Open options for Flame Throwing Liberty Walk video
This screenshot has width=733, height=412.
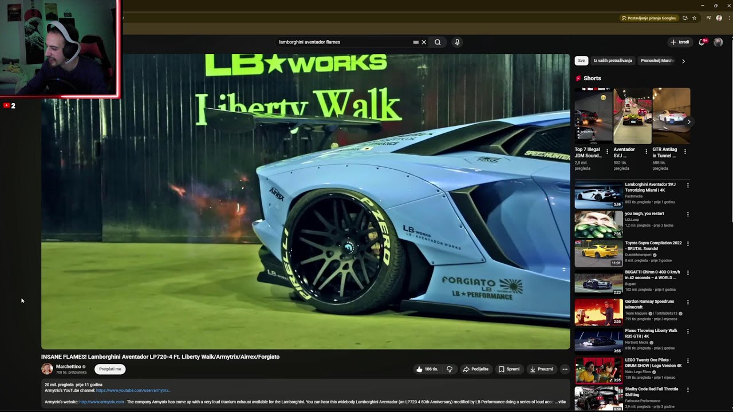point(688,331)
